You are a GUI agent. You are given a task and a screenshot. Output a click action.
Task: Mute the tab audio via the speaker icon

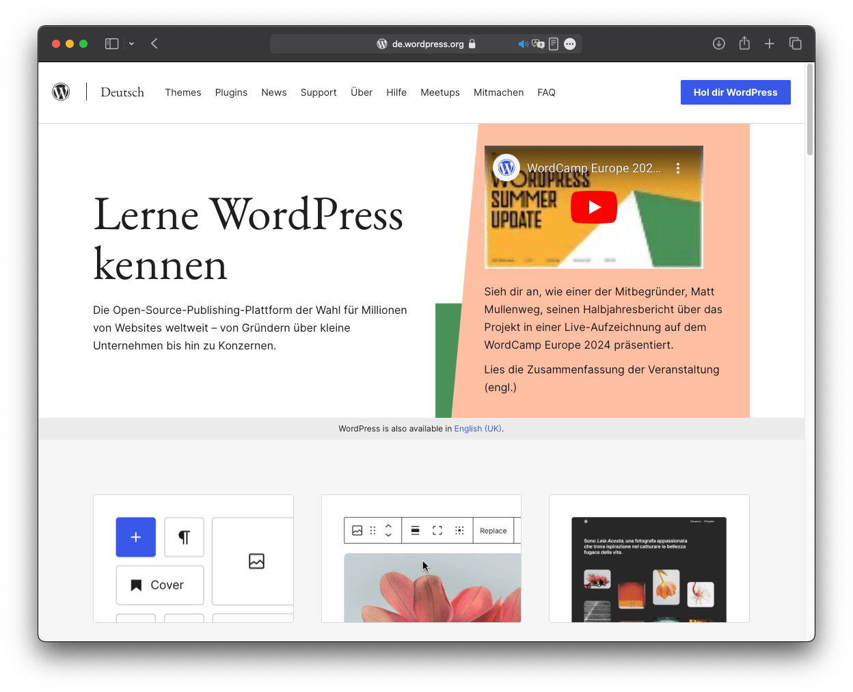click(x=524, y=43)
